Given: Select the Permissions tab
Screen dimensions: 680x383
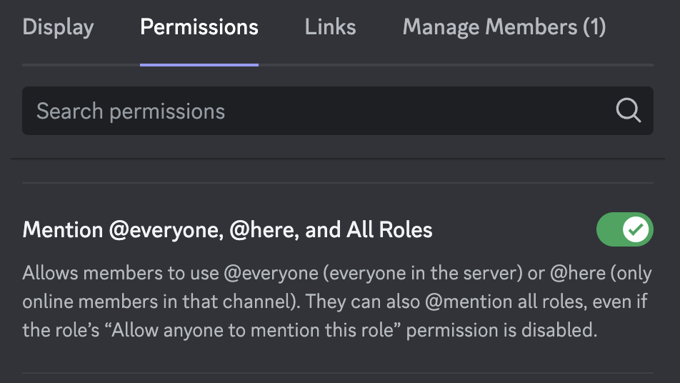Looking at the screenshot, I should (x=199, y=27).
